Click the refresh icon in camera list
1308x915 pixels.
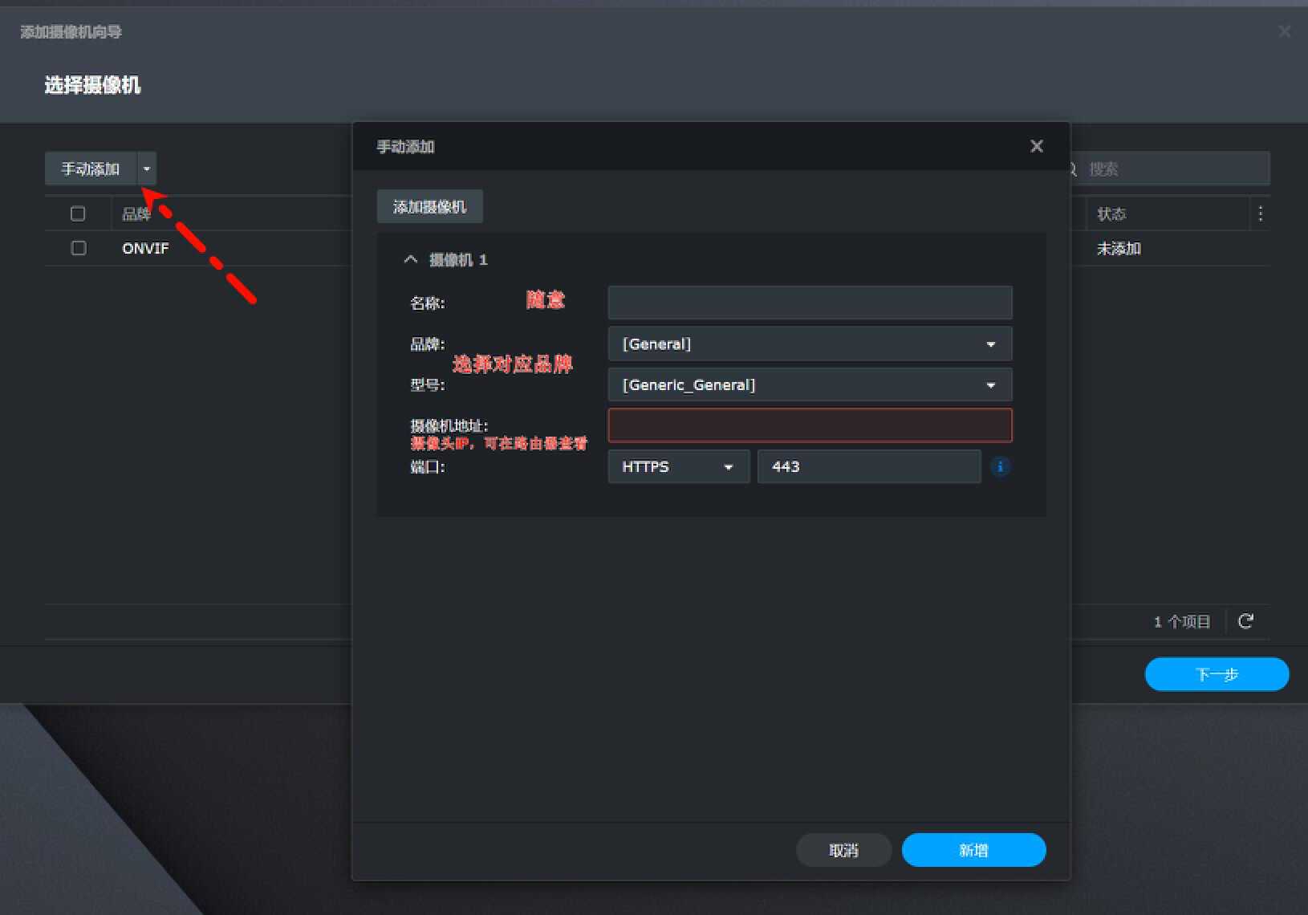(1245, 621)
